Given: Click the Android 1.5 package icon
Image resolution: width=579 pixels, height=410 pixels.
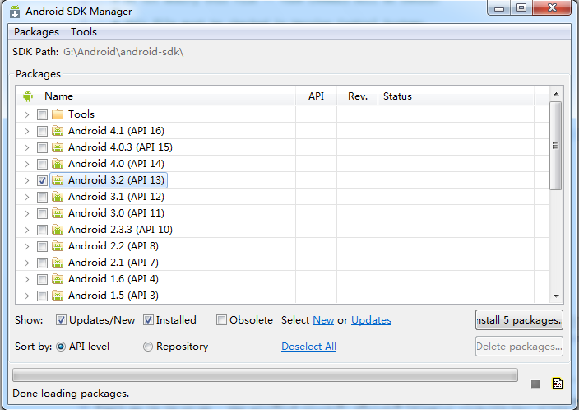Looking at the screenshot, I should click(58, 296).
